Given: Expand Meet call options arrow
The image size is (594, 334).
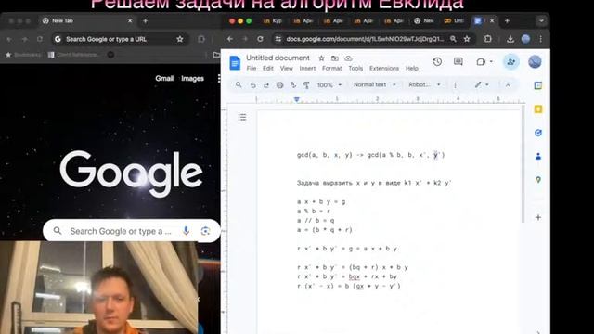Looking at the screenshot, I should pyautogui.click(x=491, y=62).
